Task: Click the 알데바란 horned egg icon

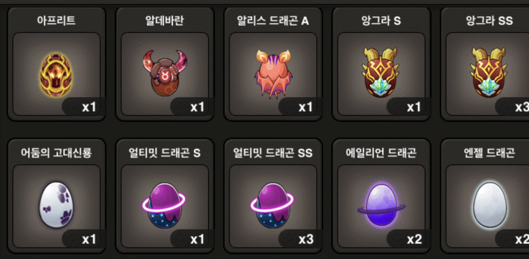Action: [x=165, y=73]
